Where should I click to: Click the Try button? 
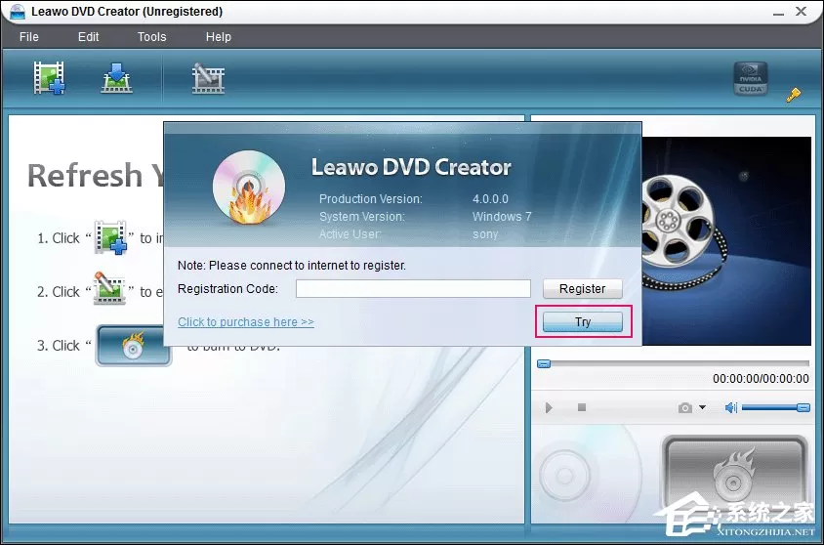[x=582, y=321]
